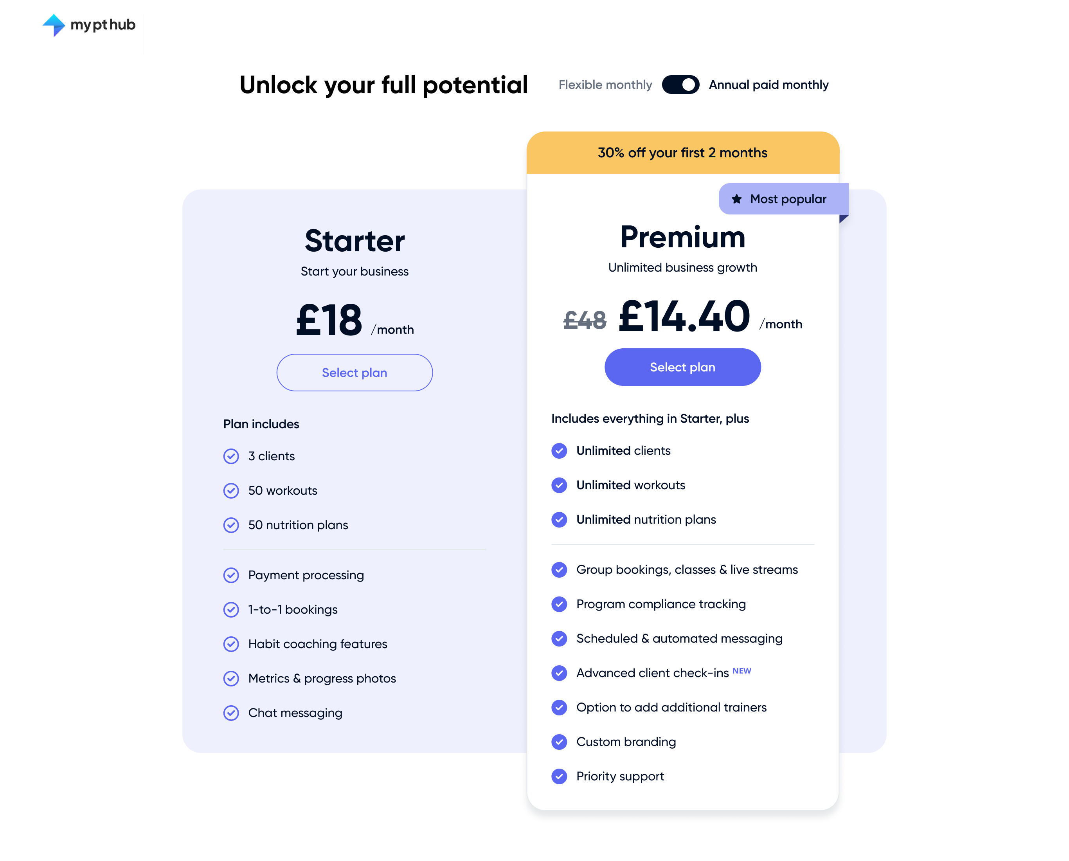
Task: Click the NEW tag on Advanced client check-ins
Action: point(741,670)
